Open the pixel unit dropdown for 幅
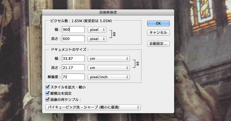 (97, 30)
